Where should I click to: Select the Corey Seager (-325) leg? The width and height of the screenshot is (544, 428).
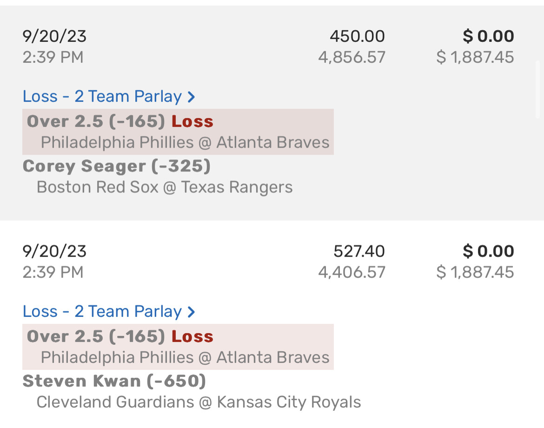[116, 166]
